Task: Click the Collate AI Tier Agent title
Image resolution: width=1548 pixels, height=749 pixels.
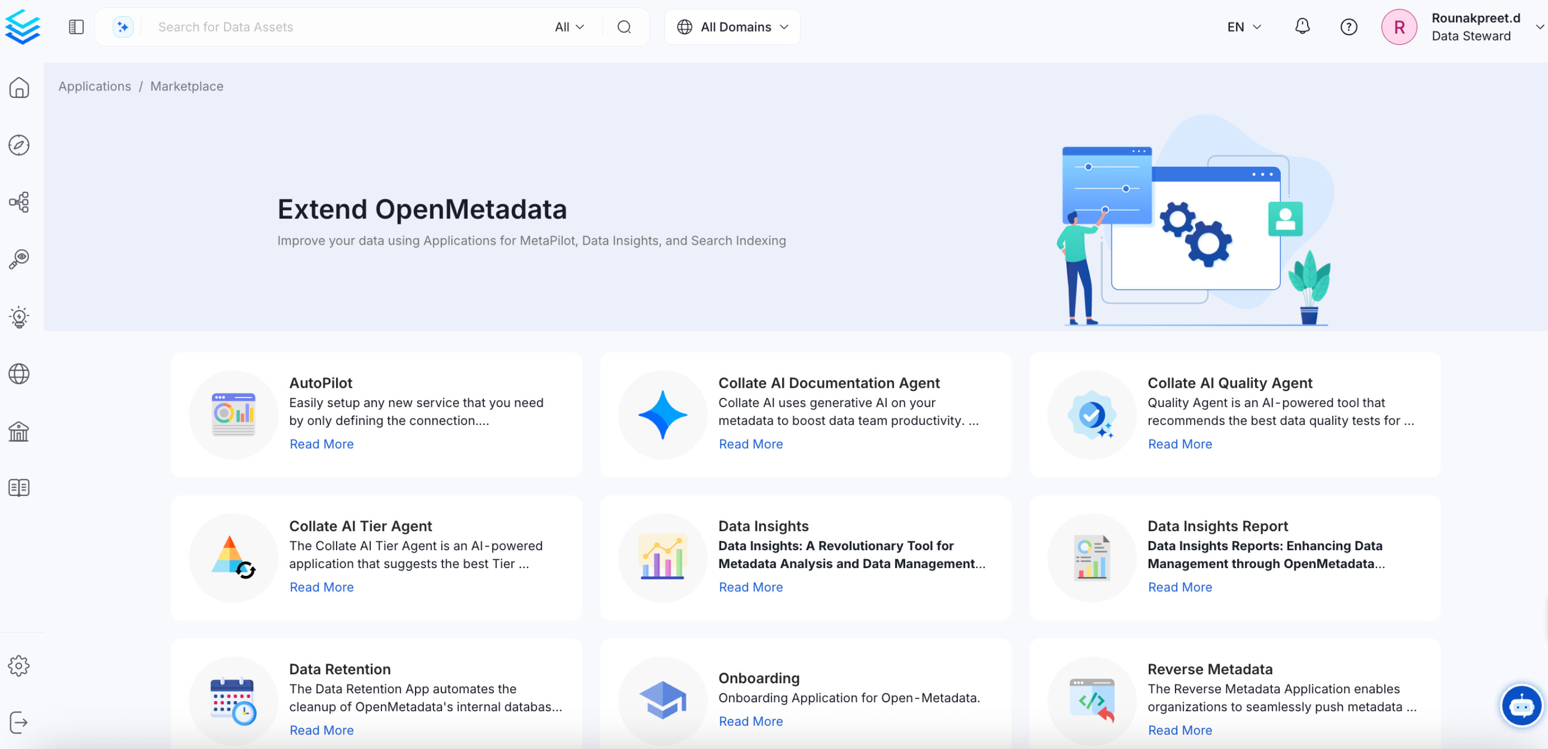Action: 360,526
